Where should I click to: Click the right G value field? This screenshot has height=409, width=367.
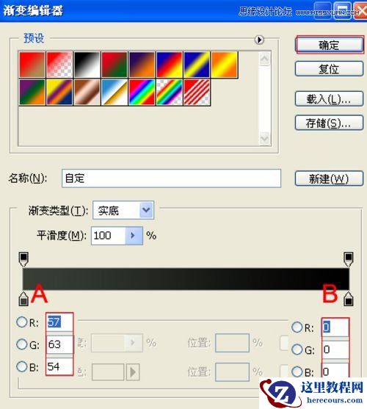point(335,350)
